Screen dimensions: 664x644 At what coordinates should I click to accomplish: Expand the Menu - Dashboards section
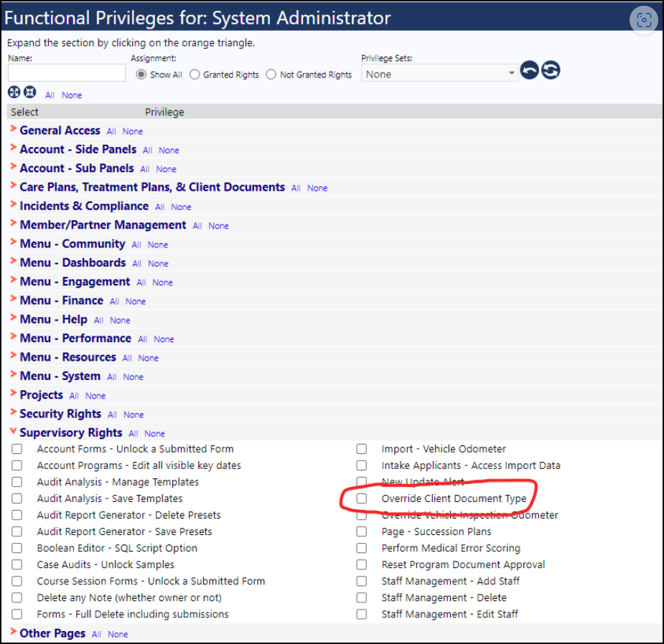click(x=14, y=261)
